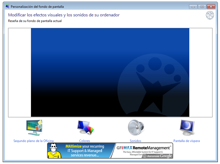
Task: Open the Sonidos speaker icon
Action: [x=135, y=128]
